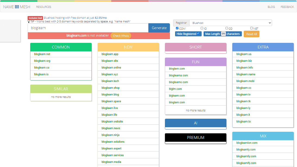Open bloglearn.to domain result

pos(244,121)
